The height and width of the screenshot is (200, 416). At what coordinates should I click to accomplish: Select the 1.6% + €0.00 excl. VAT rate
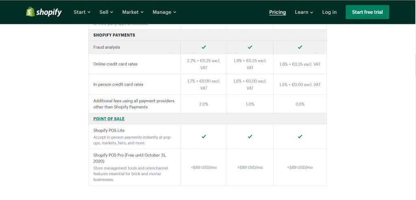click(x=250, y=84)
